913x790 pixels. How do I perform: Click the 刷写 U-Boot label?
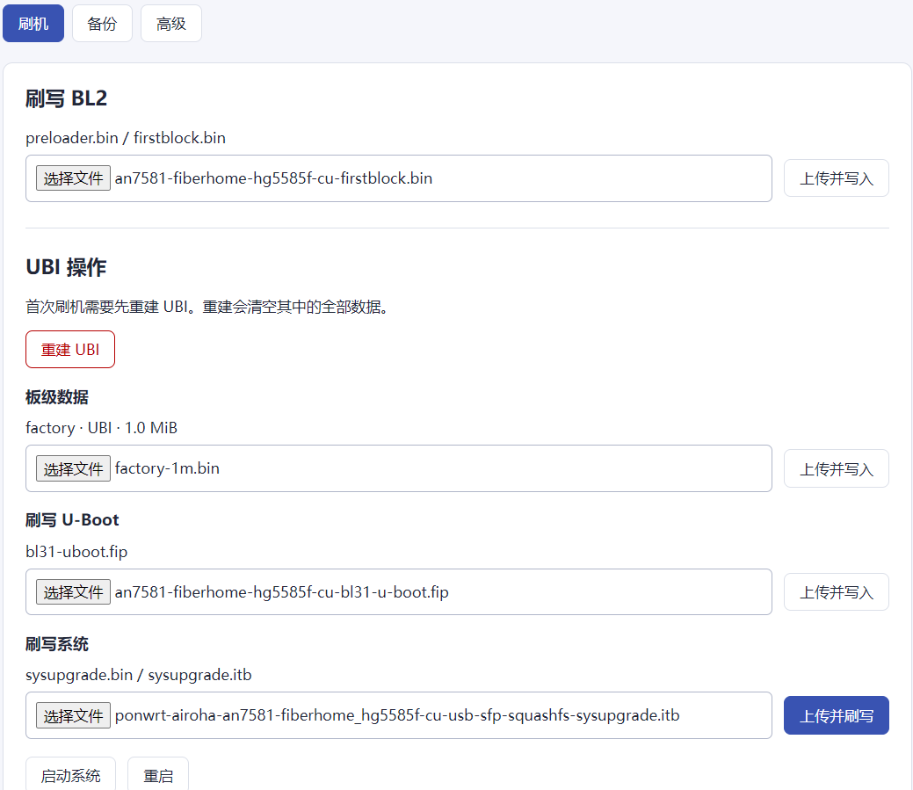coord(72,520)
